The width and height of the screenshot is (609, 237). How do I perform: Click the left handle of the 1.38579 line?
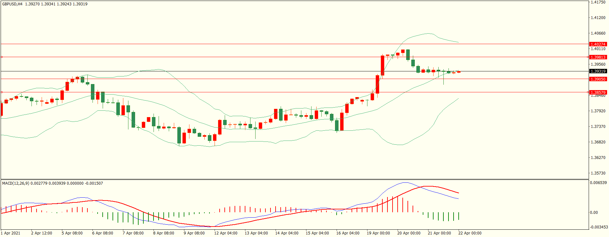pyautogui.click(x=2, y=92)
